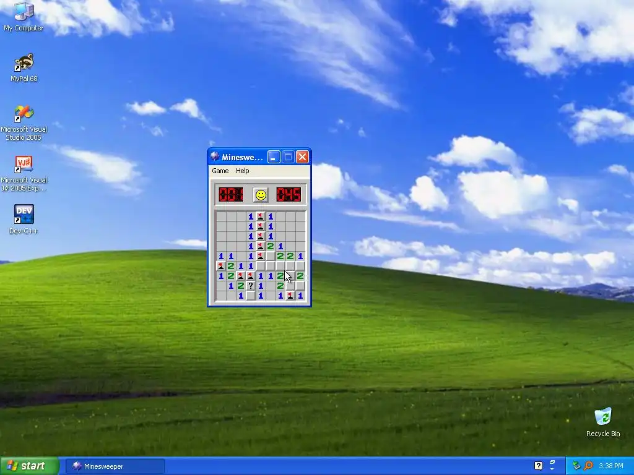Click the flag in the leftmost board column
This screenshot has width=634, height=475.
point(221,266)
